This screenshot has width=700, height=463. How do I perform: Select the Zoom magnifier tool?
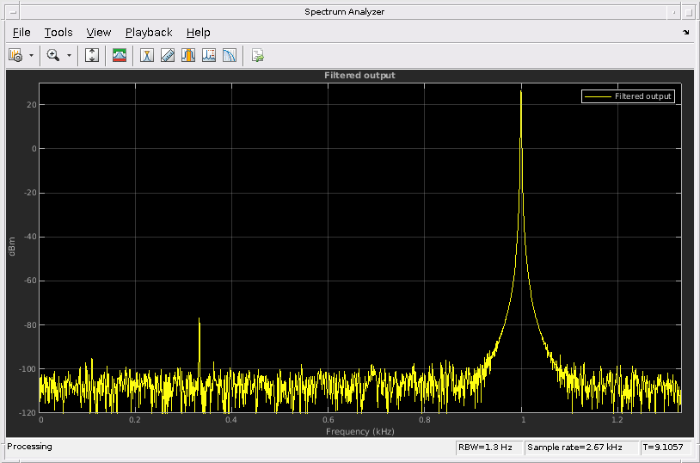tap(53, 55)
